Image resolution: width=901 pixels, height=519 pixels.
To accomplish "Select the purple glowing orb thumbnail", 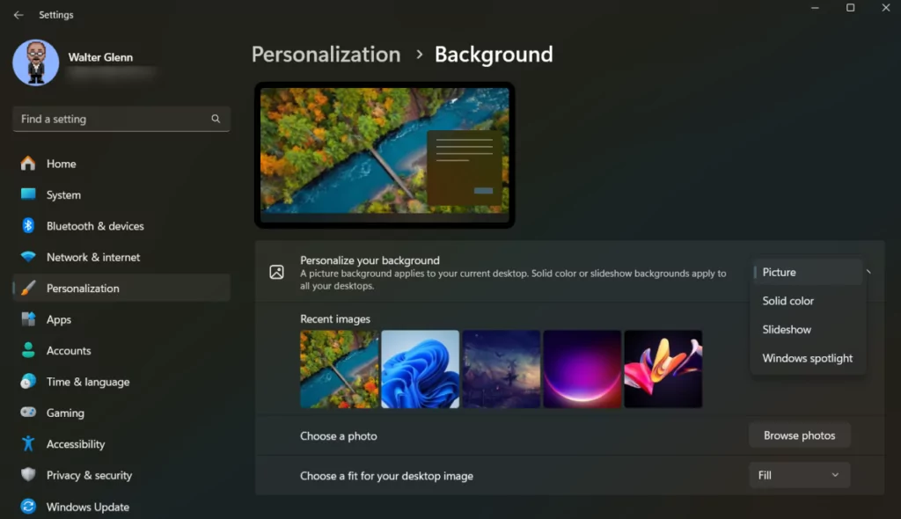I will [582, 369].
